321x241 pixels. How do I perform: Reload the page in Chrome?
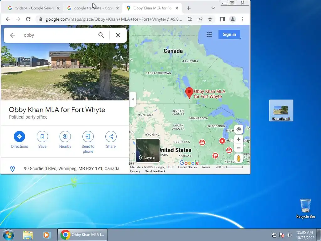[28, 19]
